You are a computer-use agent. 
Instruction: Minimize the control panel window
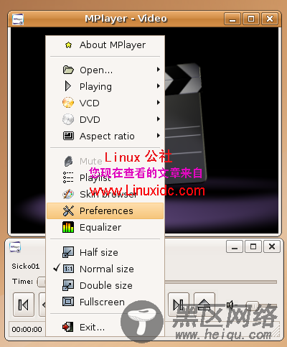coord(235,246)
